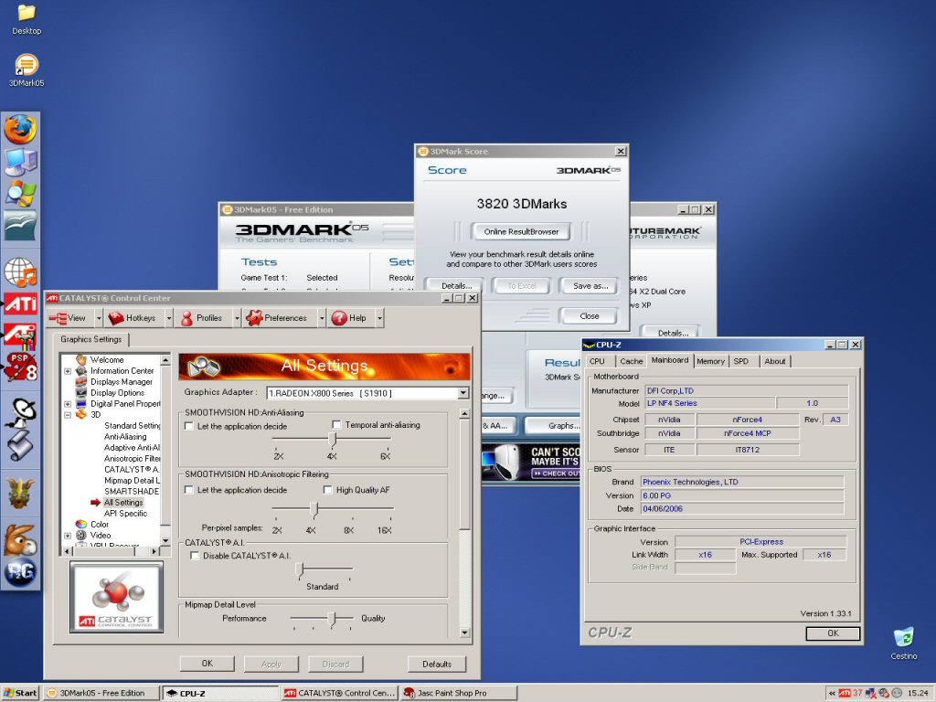936x702 pixels.
Task: Switch to 3DMark05 taskbar button
Action: click(102, 693)
